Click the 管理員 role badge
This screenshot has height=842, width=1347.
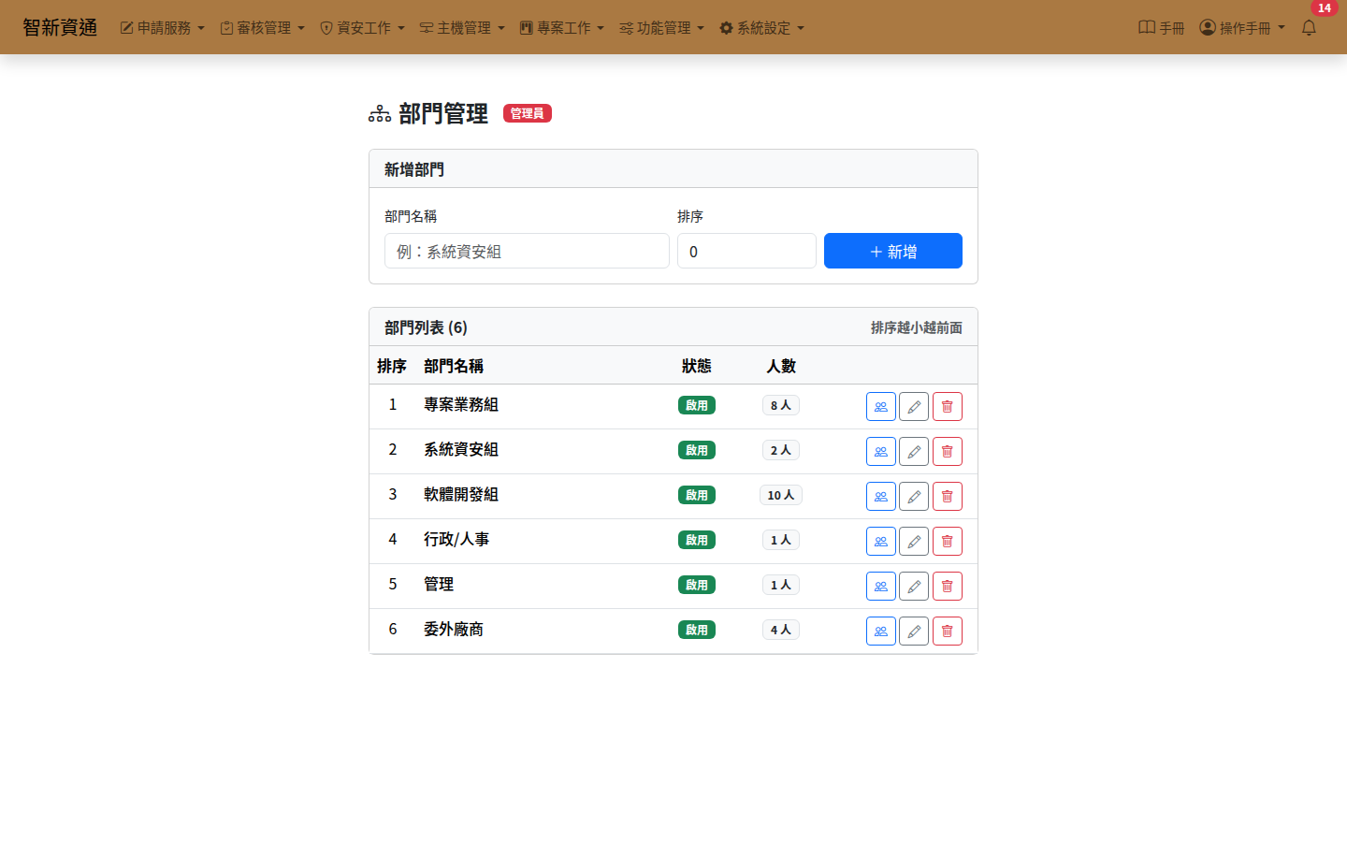pyautogui.click(x=528, y=113)
